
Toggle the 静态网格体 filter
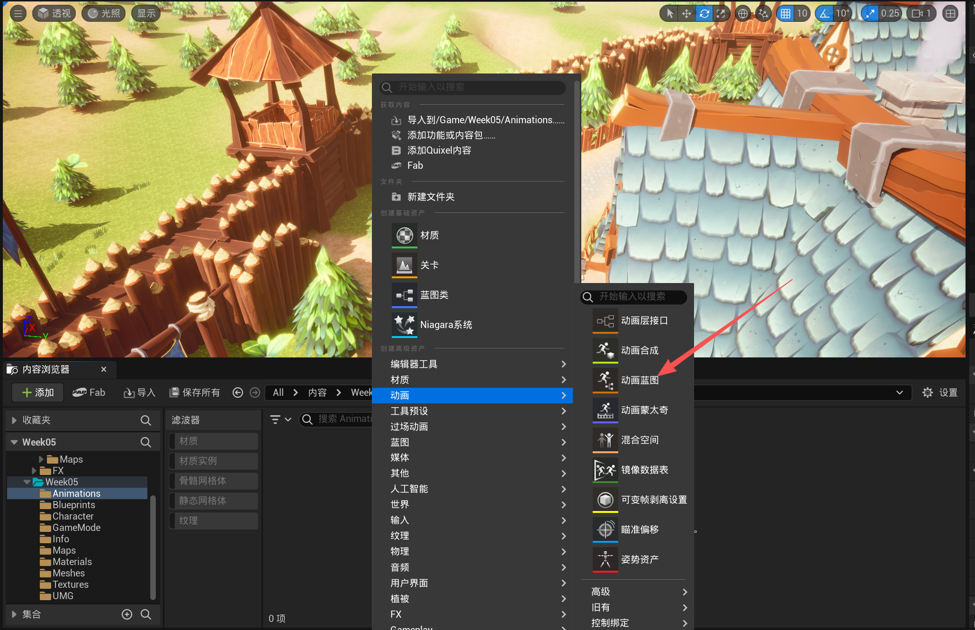(x=213, y=501)
